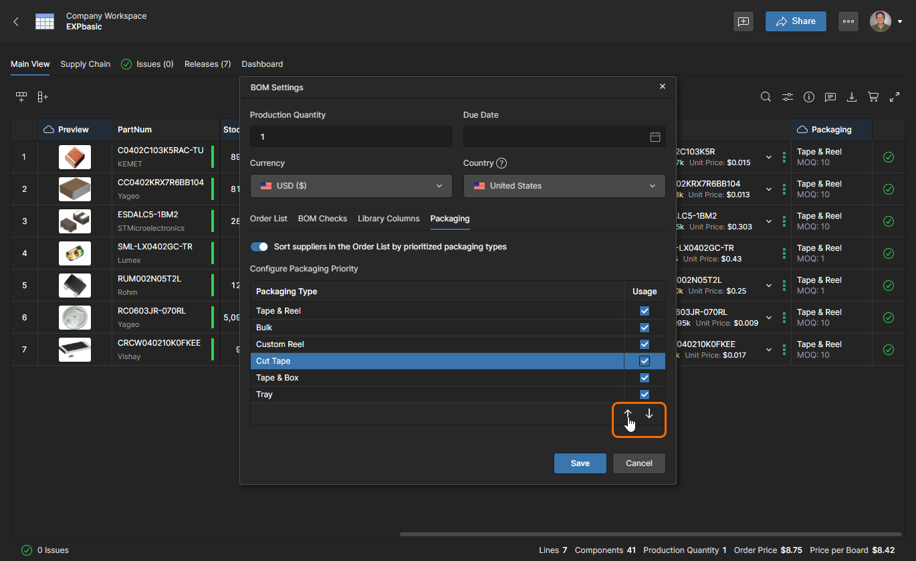Click the download BOM icon
This screenshot has width=916, height=561.
[852, 97]
